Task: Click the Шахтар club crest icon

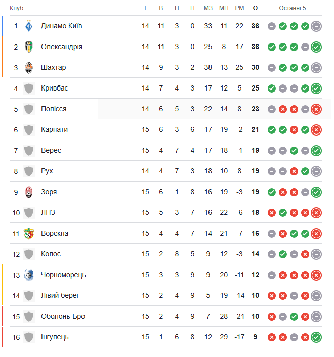Action: coord(29,68)
